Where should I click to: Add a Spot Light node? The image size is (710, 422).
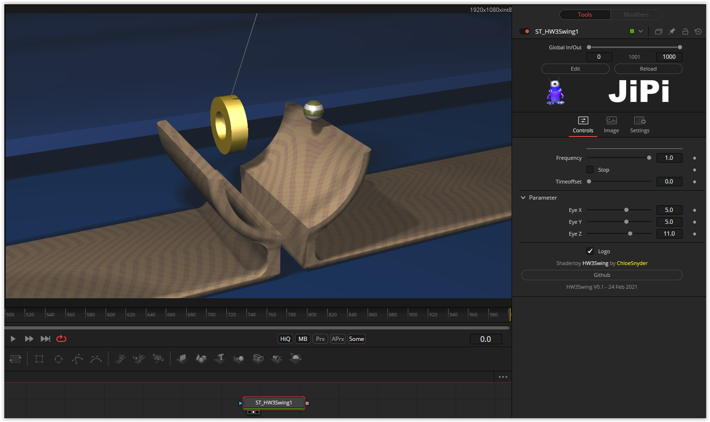coord(277,358)
